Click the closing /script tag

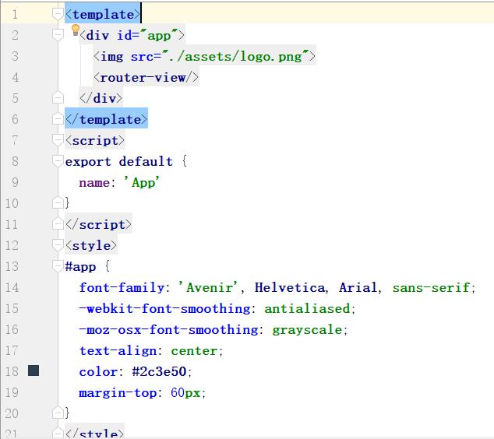(98, 224)
